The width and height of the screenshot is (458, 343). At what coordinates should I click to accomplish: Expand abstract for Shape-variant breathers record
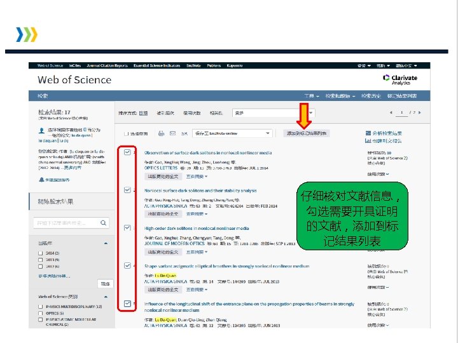pyautogui.click(x=197, y=290)
